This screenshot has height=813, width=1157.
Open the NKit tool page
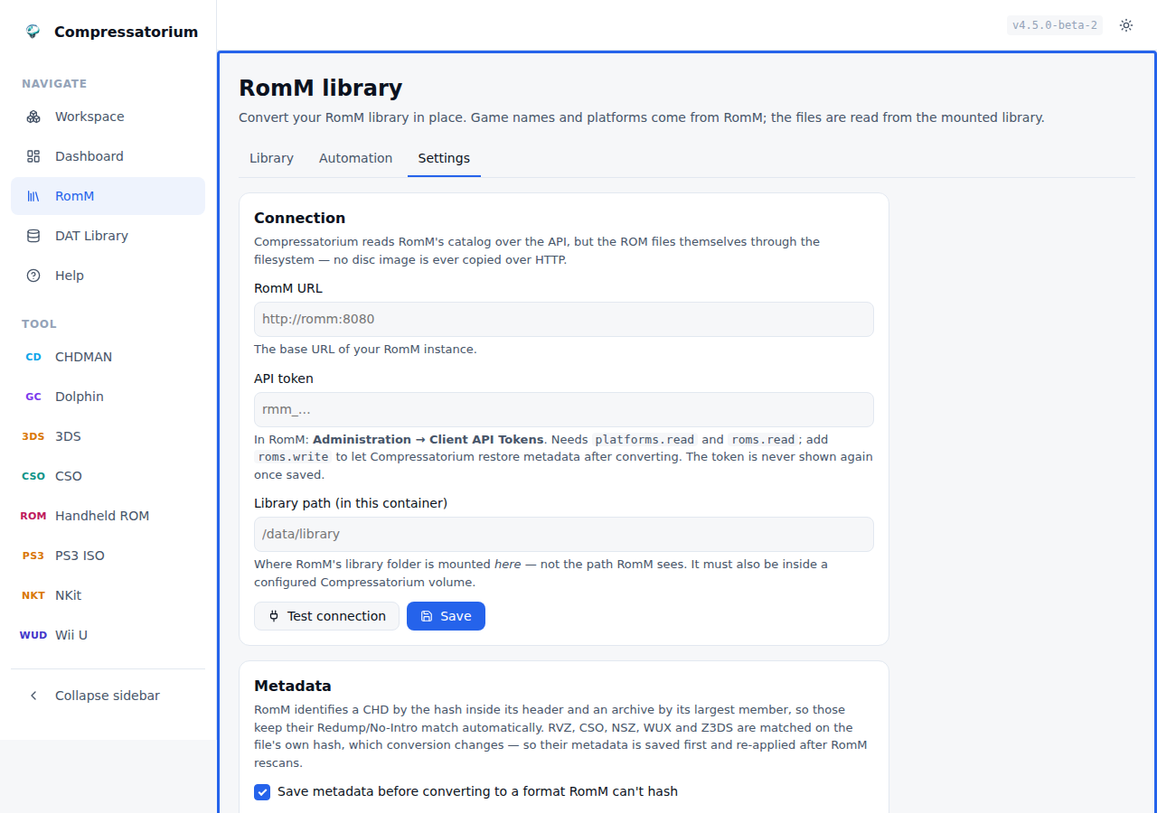[108, 595]
